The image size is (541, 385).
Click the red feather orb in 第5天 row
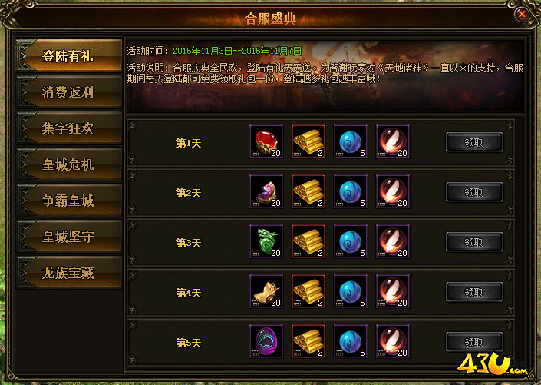click(x=393, y=341)
